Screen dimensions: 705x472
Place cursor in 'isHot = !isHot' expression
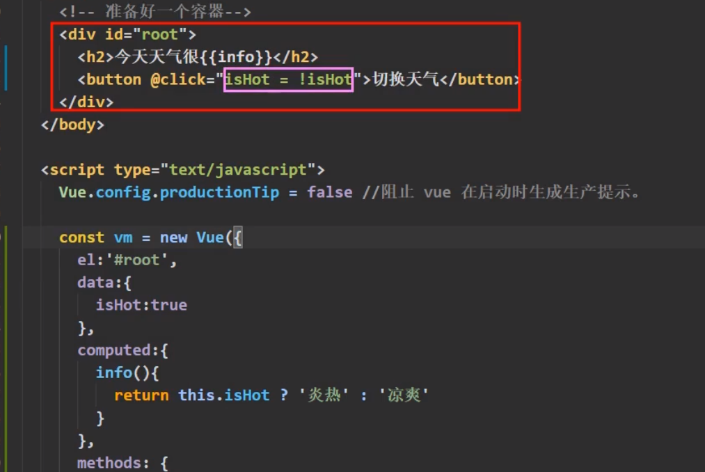[288, 79]
